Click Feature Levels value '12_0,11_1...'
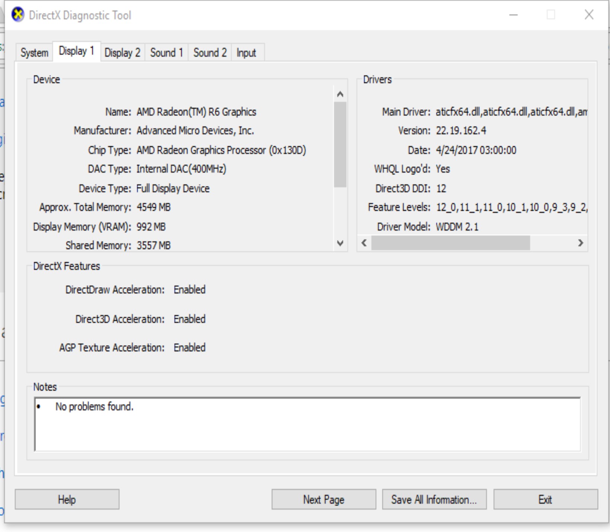The height and width of the screenshot is (532, 610). 512,207
